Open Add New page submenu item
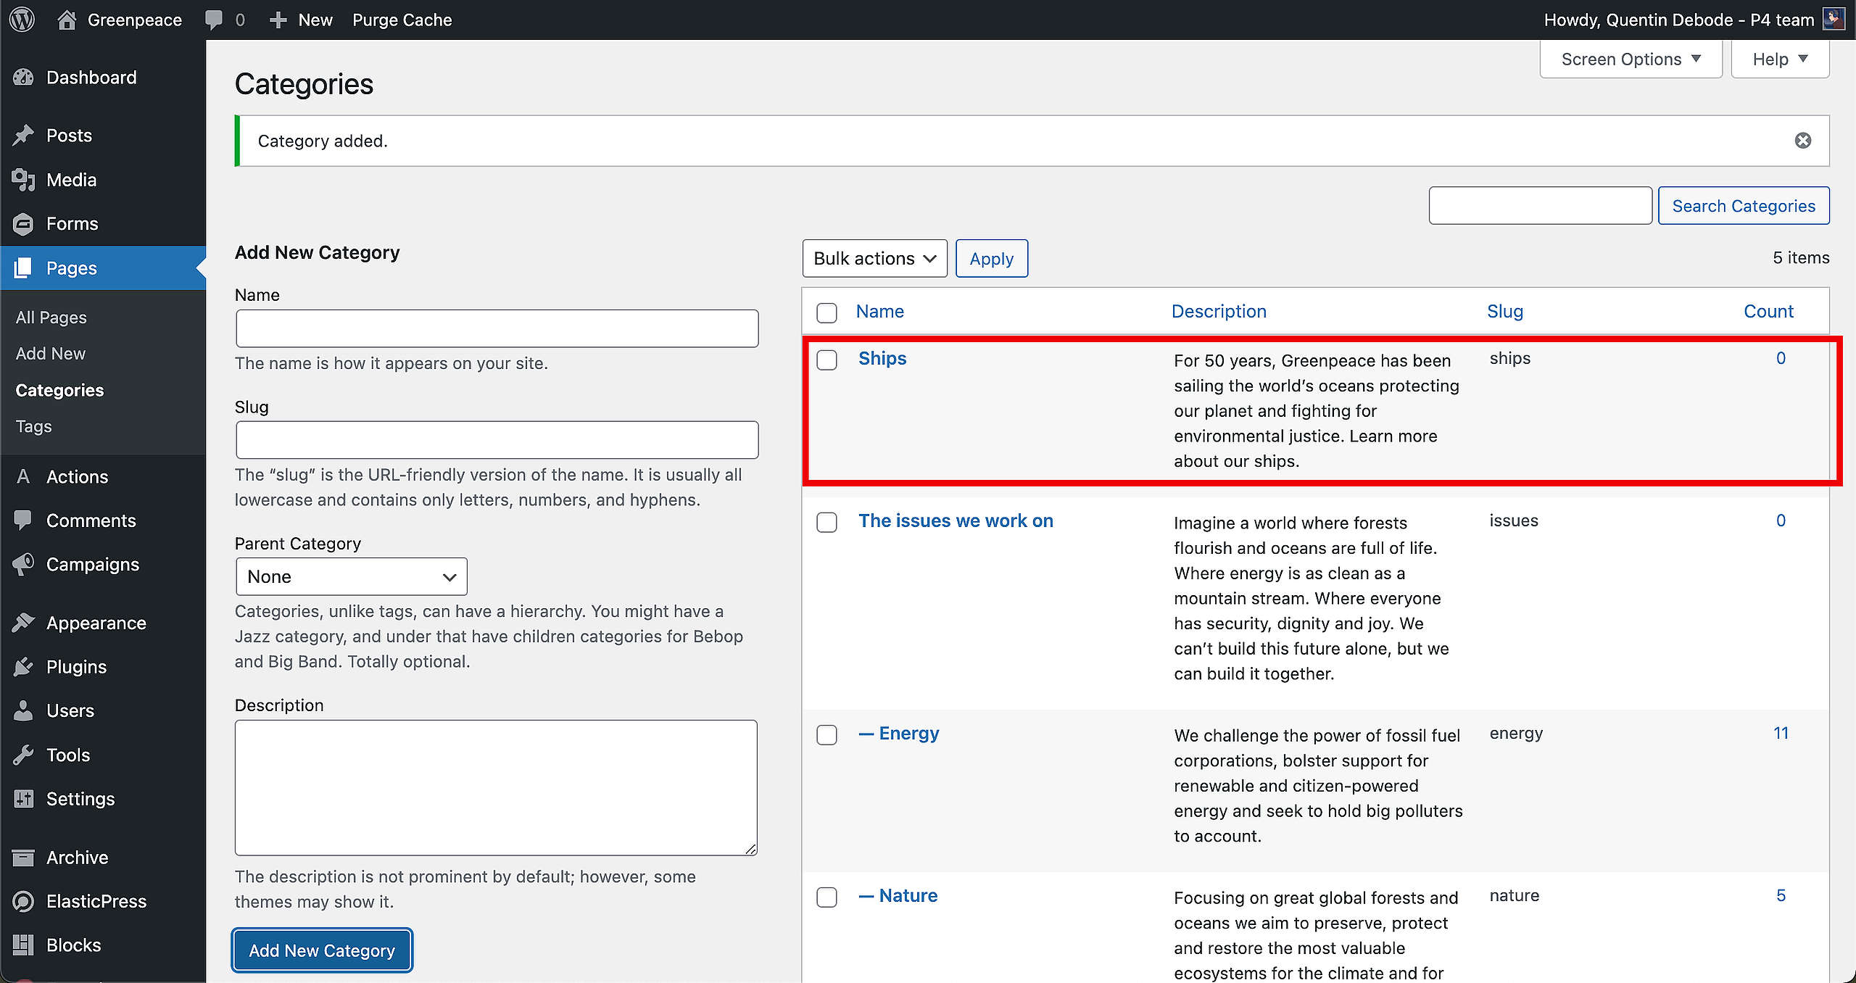 click(51, 354)
